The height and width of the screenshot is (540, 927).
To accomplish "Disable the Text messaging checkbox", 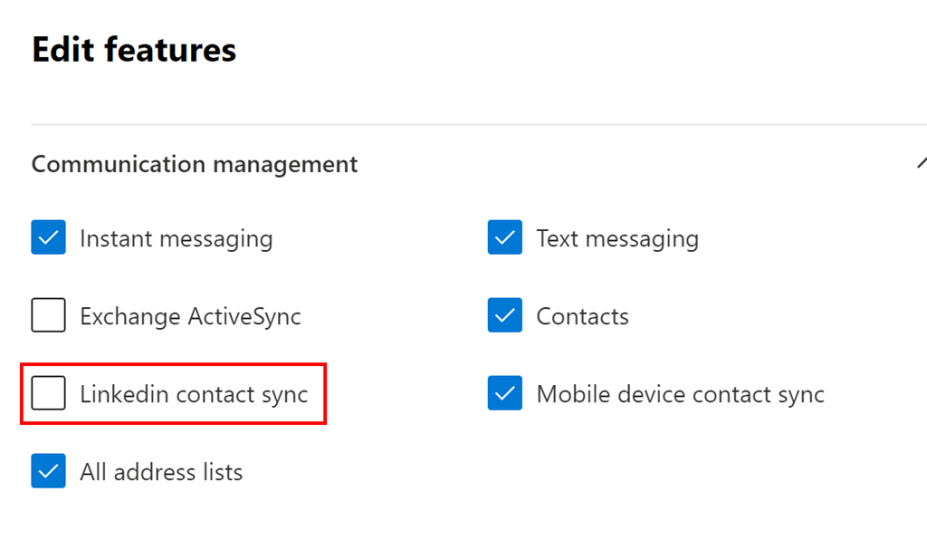I will pos(504,238).
